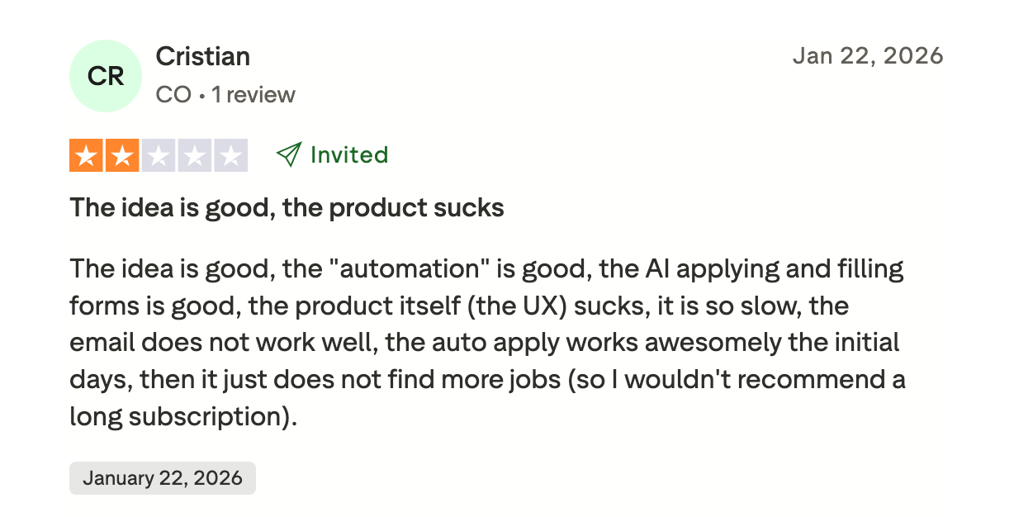The height and width of the screenshot is (517, 1014).
Task: Click the "1 review" count text
Action: 253,95
